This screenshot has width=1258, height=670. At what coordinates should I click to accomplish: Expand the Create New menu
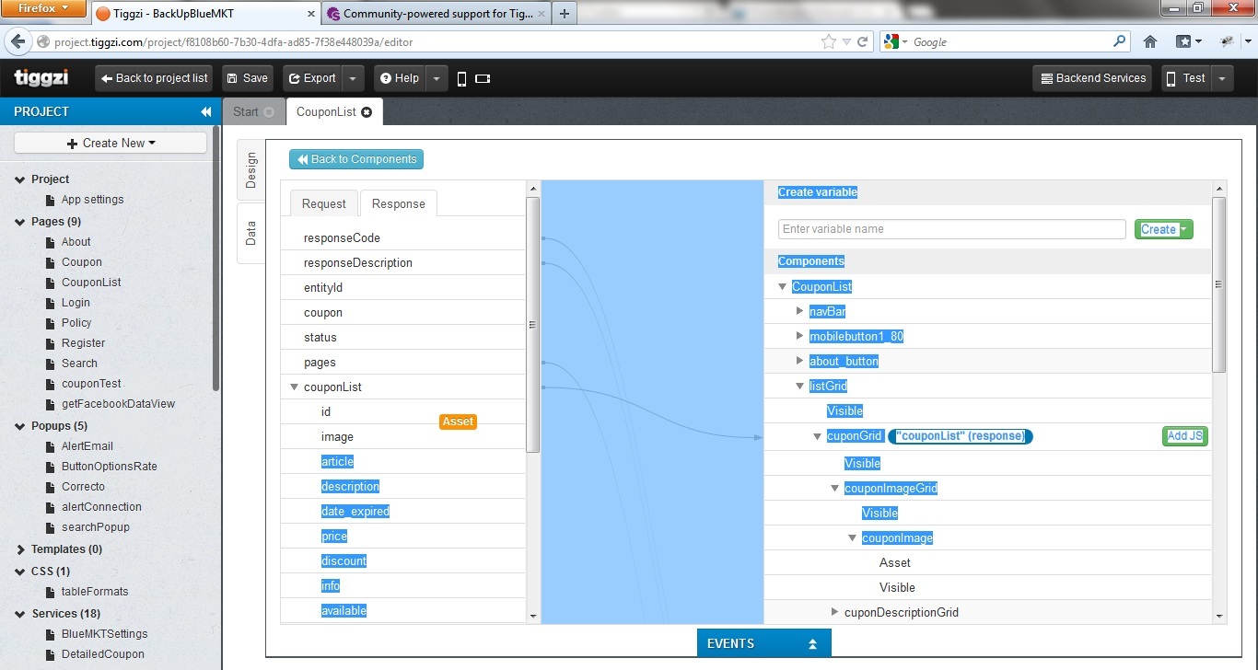pyautogui.click(x=111, y=143)
